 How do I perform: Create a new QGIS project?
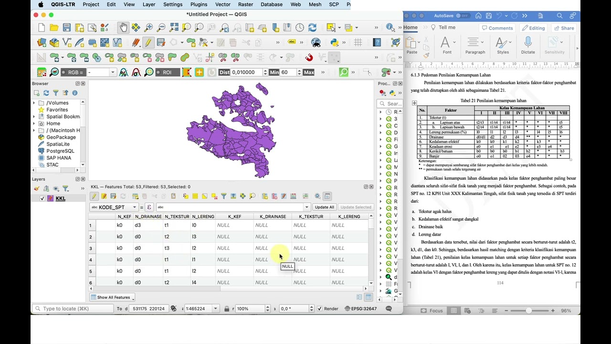42,28
